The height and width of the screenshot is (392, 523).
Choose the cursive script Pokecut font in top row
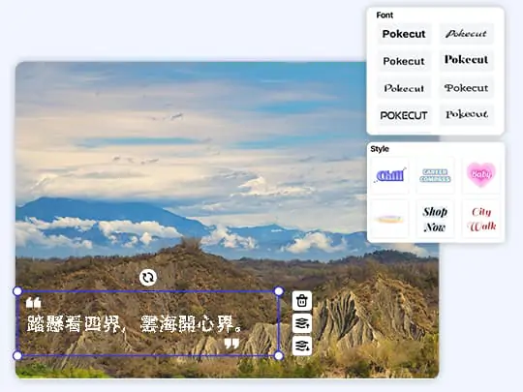pos(466,34)
